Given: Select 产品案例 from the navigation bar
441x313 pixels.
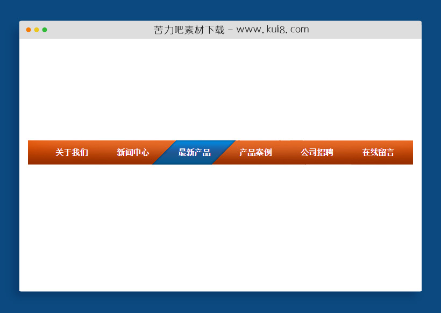Looking at the screenshot, I should pyautogui.click(x=255, y=152).
